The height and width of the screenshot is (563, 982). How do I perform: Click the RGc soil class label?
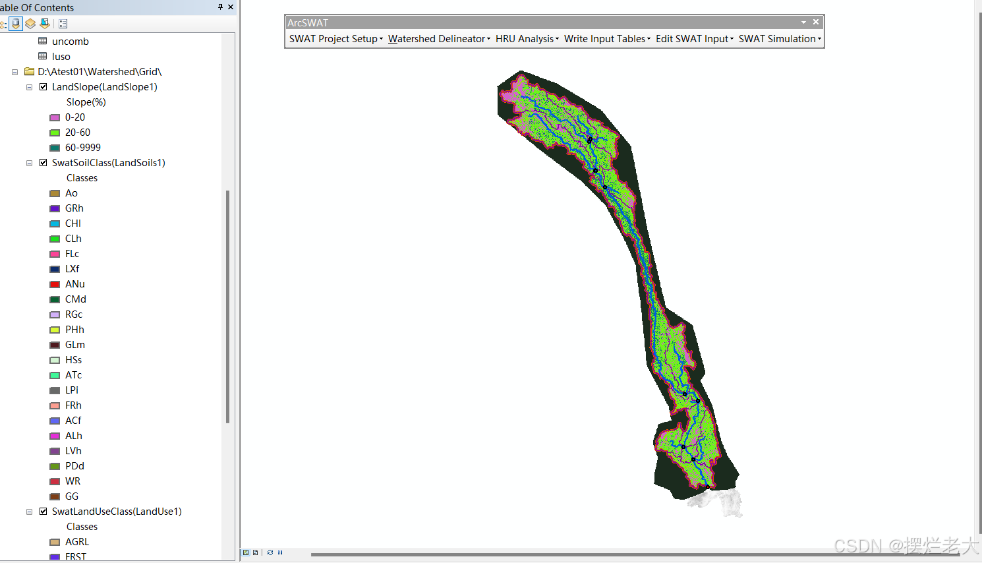[x=74, y=314]
